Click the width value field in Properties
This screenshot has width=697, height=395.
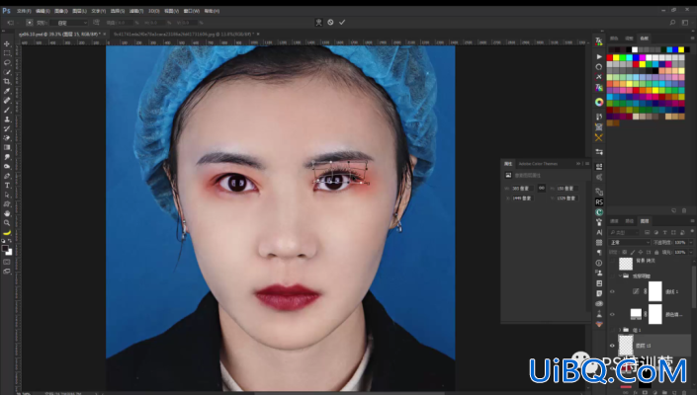tap(522, 189)
